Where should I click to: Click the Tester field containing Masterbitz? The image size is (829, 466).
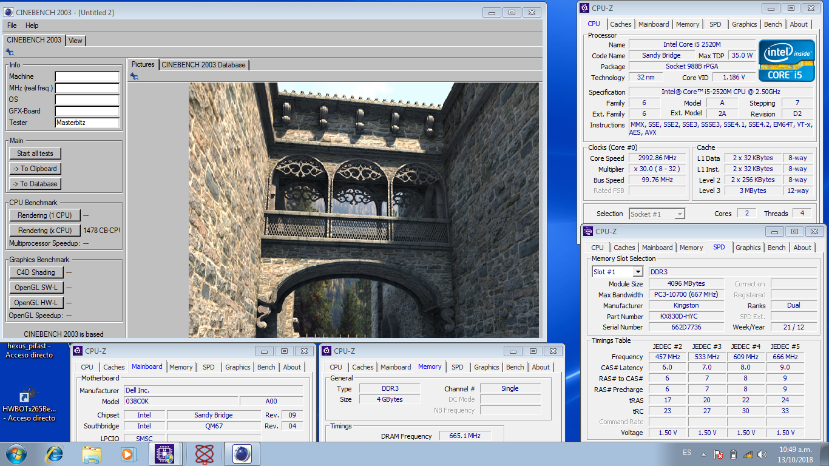87,123
